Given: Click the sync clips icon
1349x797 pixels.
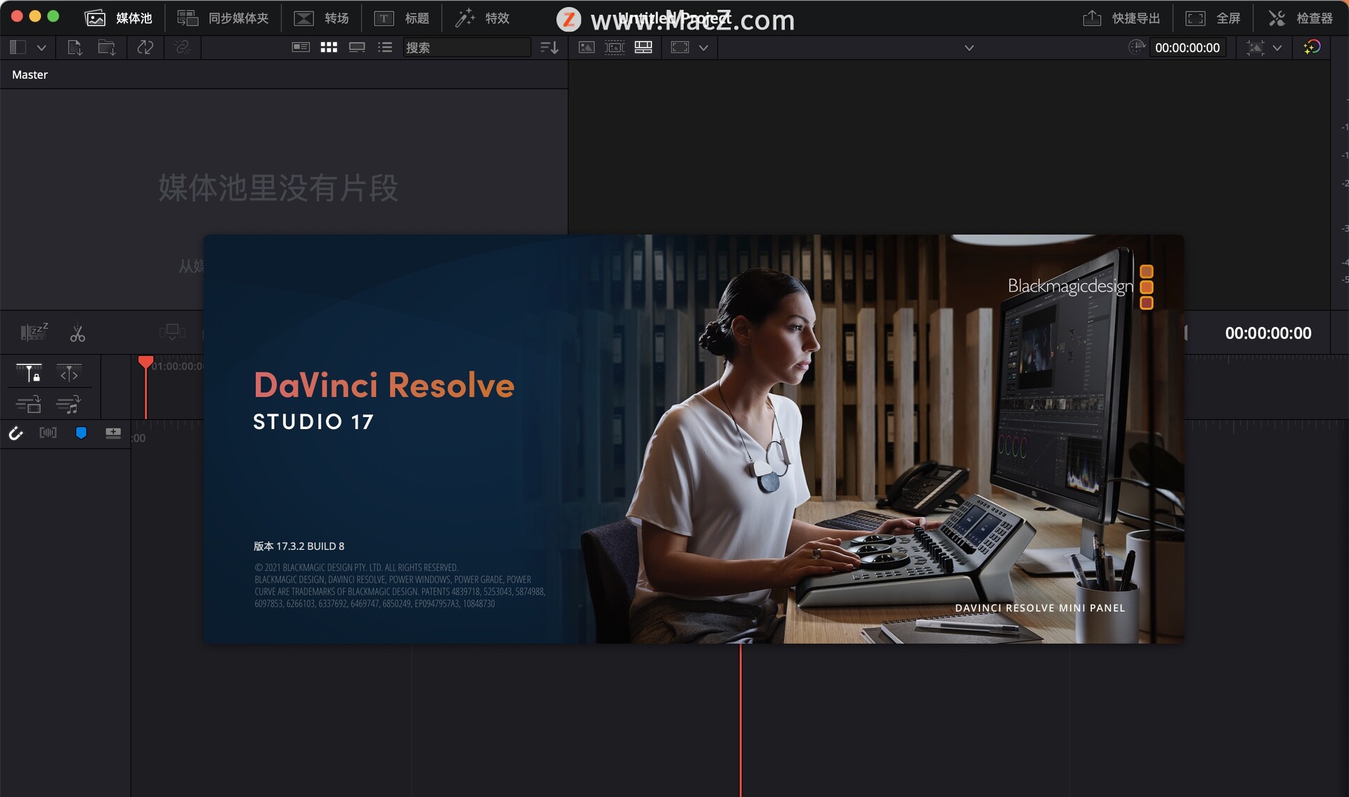Looking at the screenshot, I should (x=145, y=48).
